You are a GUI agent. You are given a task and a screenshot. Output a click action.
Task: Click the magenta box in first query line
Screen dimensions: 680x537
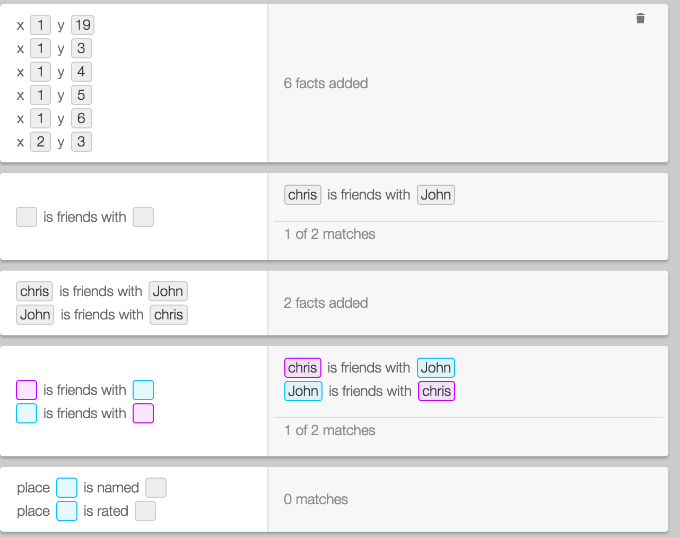click(x=27, y=390)
